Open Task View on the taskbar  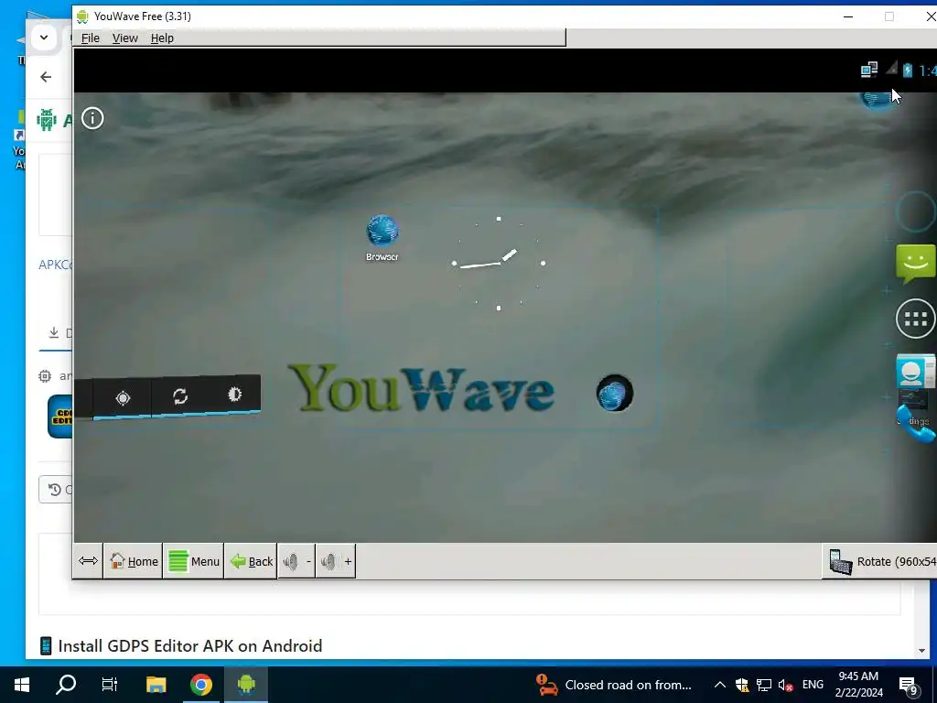110,685
